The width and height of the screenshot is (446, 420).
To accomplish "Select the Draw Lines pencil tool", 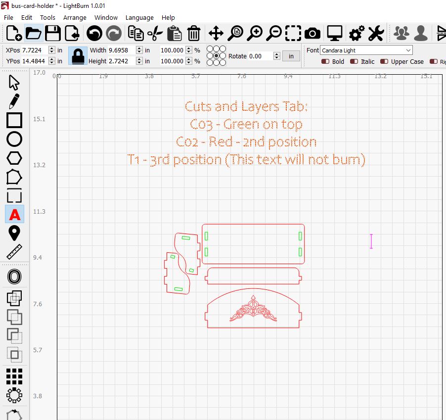I will tap(14, 101).
